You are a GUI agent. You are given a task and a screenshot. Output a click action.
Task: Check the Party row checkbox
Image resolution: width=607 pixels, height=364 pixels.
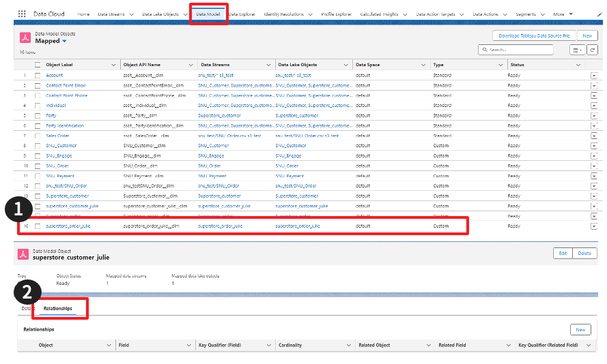38,115
